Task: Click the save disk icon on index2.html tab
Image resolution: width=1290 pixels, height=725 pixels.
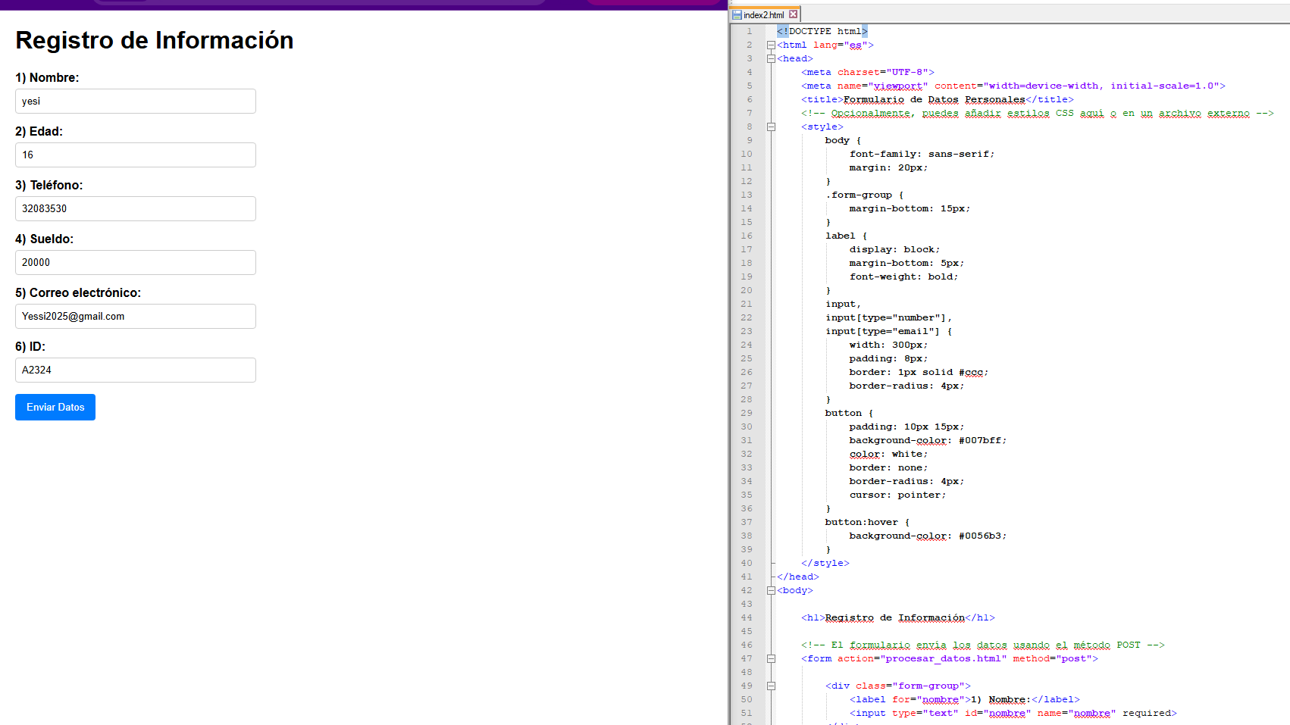Action: coord(737,15)
